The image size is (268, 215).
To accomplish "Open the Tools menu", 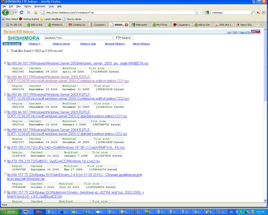I will (x=51, y=6).
